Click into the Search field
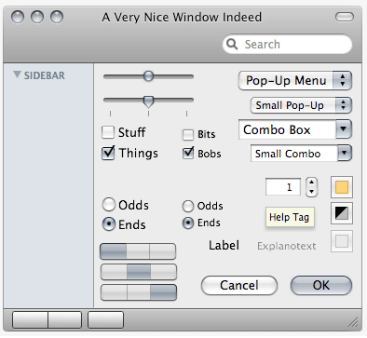This screenshot has height=338, width=367. [287, 44]
